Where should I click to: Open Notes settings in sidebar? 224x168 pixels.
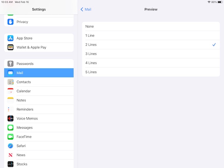[x=39, y=100]
